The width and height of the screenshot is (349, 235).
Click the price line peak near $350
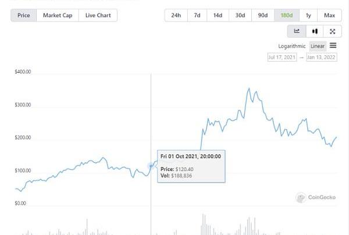249,88
